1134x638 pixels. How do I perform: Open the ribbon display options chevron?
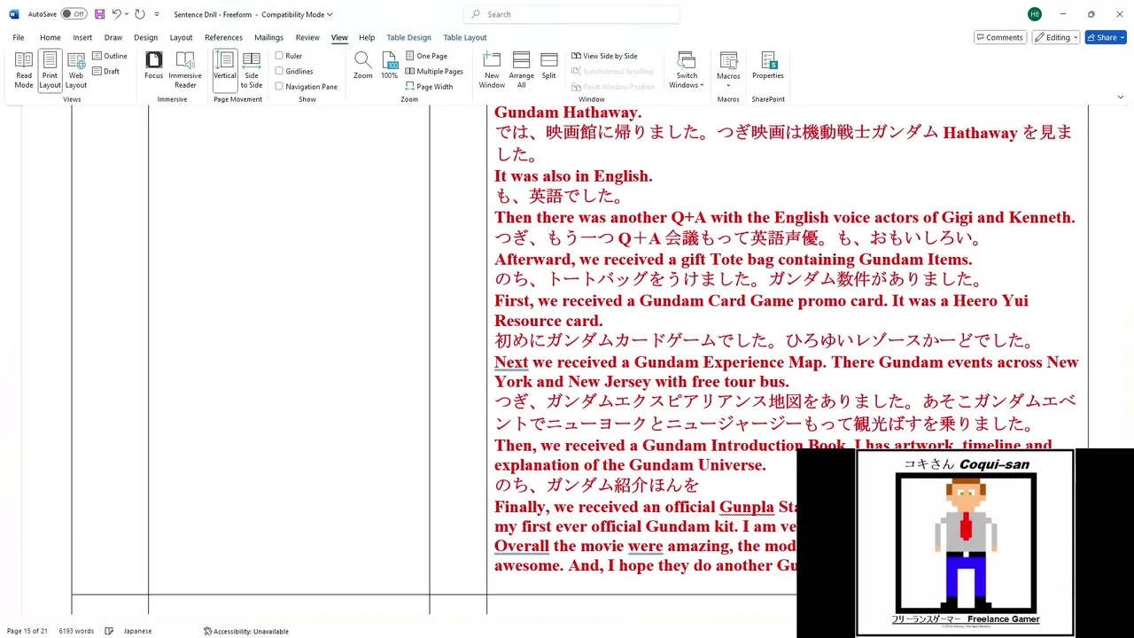[1120, 97]
